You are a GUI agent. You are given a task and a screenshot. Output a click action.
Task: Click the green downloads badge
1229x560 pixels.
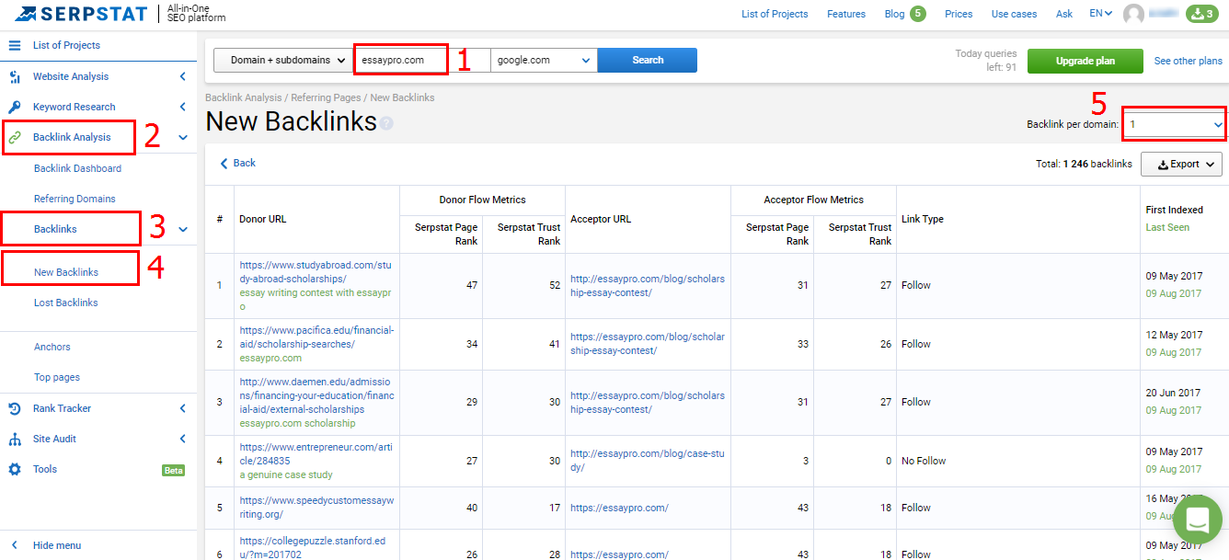pos(1201,14)
